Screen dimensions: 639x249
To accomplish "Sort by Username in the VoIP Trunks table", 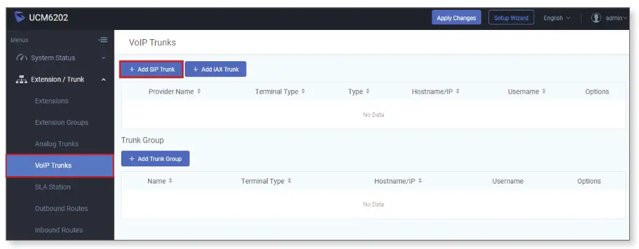I will [x=543, y=92].
